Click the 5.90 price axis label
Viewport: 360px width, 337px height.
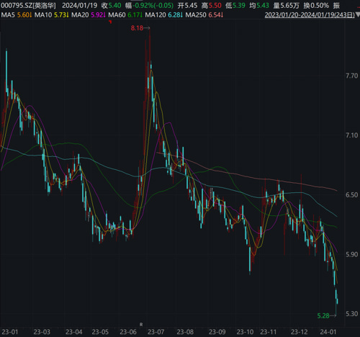click(x=351, y=254)
